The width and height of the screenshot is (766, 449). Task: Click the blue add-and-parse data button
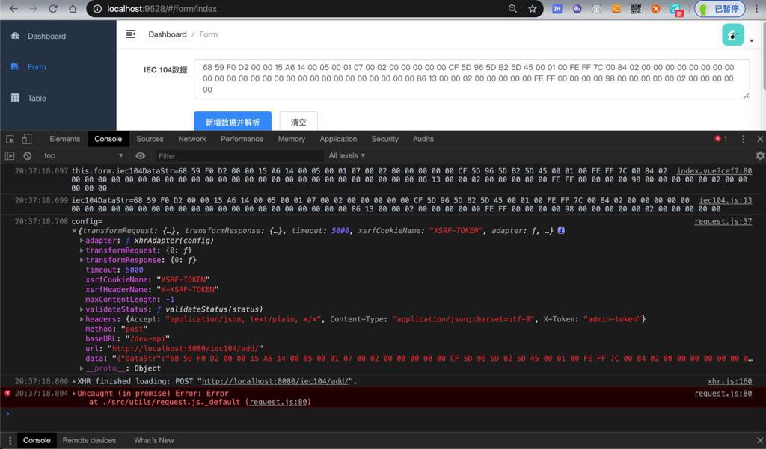[x=233, y=122]
